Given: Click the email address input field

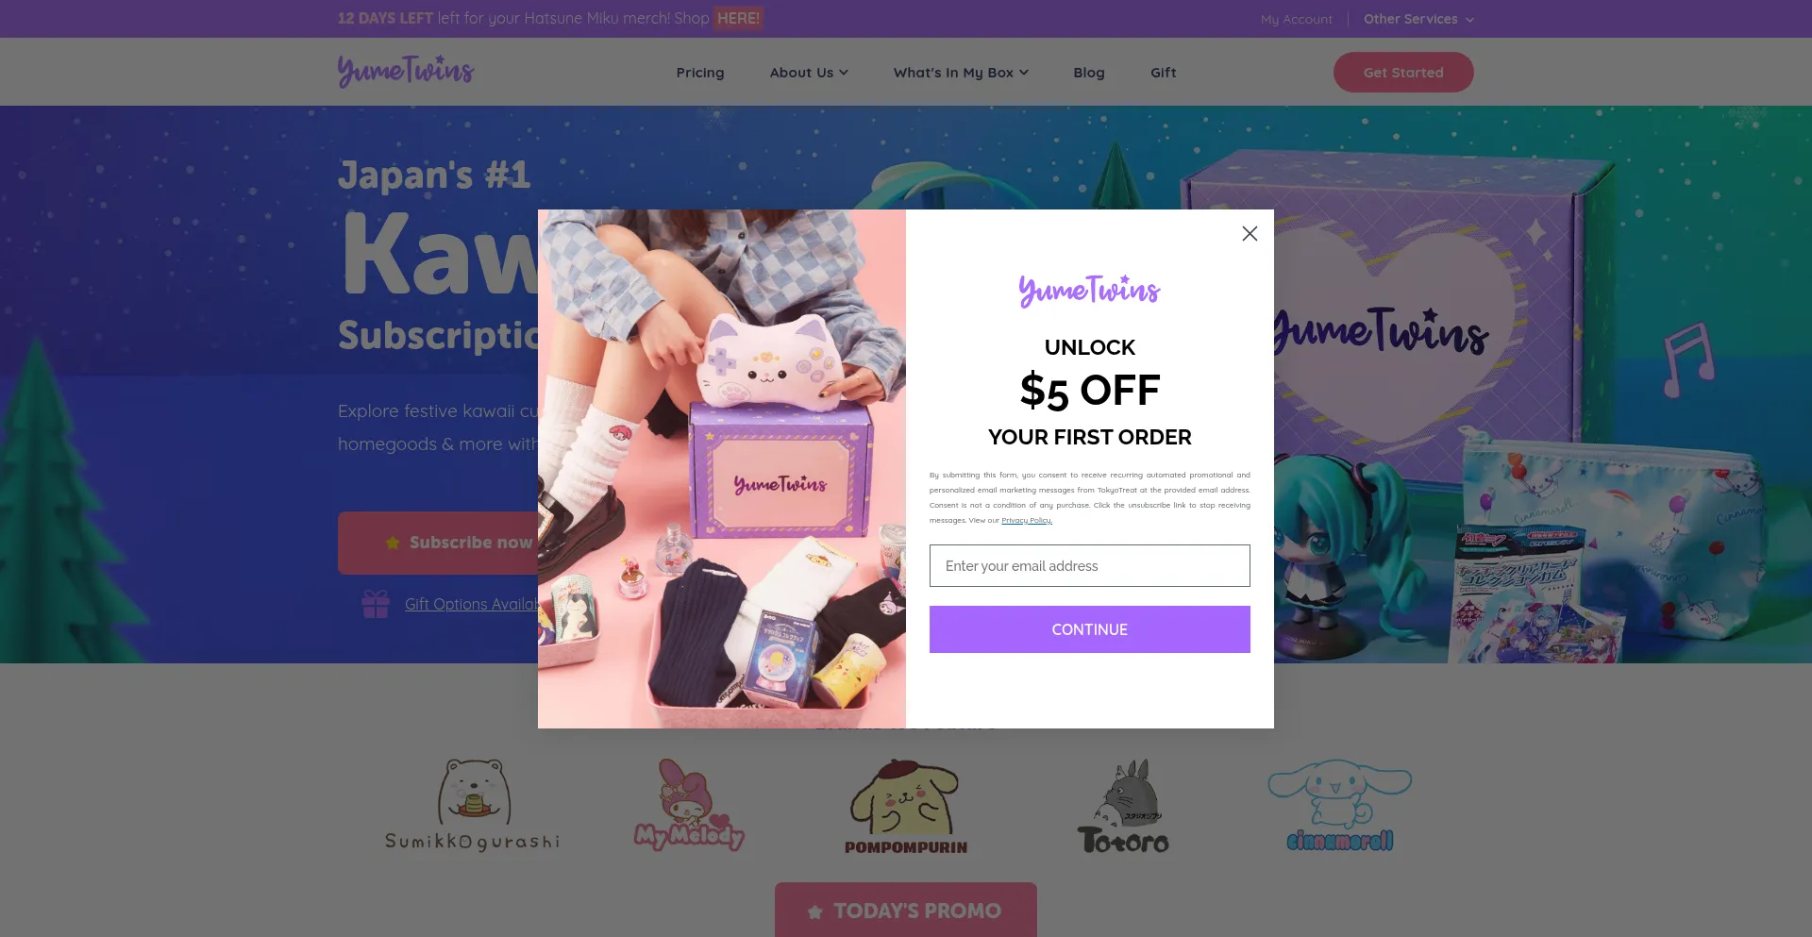Looking at the screenshot, I should click(x=1090, y=565).
